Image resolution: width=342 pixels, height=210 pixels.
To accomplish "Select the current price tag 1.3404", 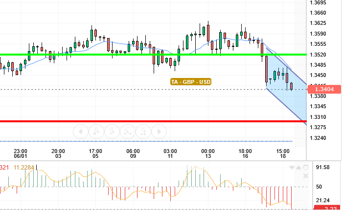I will (x=324, y=89).
